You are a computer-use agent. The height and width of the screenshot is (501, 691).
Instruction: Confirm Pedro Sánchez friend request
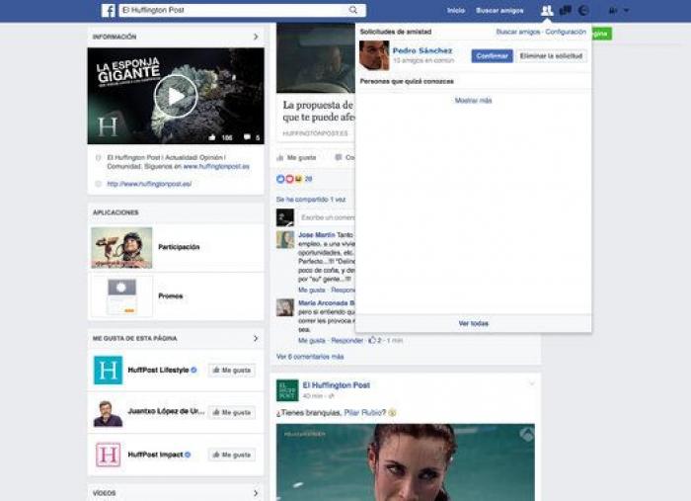492,56
